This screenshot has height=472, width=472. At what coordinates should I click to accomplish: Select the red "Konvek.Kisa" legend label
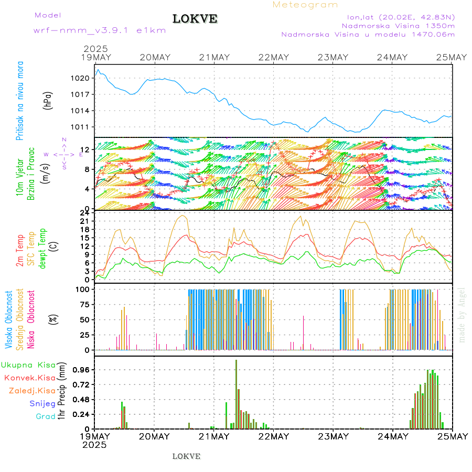(30, 378)
